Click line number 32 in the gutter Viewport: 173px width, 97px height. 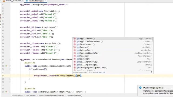[3, 5]
